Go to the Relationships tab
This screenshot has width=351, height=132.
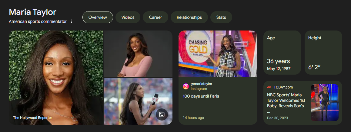tap(189, 17)
